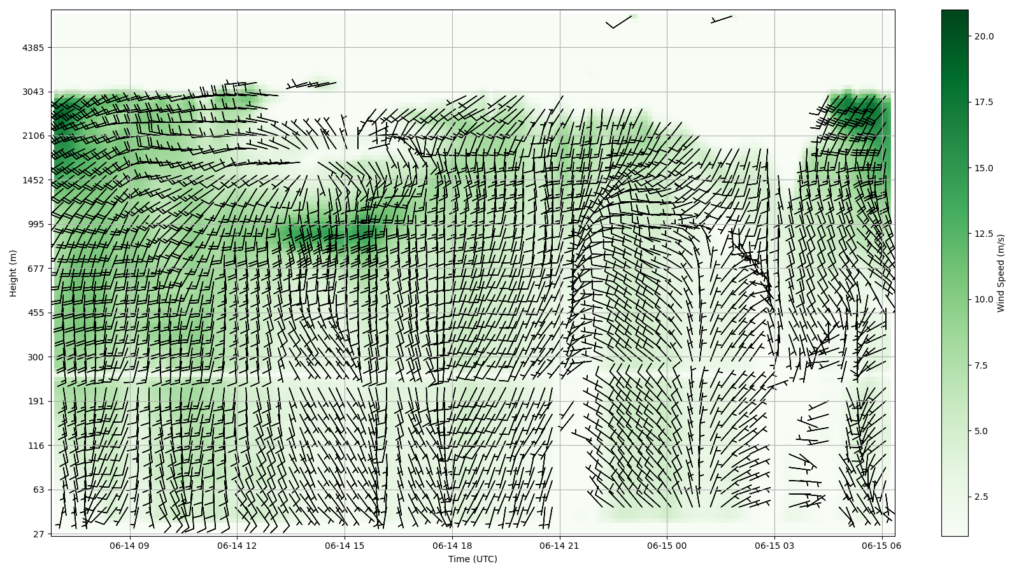Click the 06-14 09 time tick label
Viewport: 1019px width, 573px height.
tap(129, 546)
